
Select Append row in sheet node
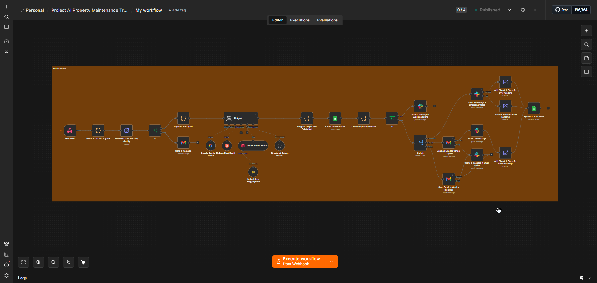coord(534,108)
